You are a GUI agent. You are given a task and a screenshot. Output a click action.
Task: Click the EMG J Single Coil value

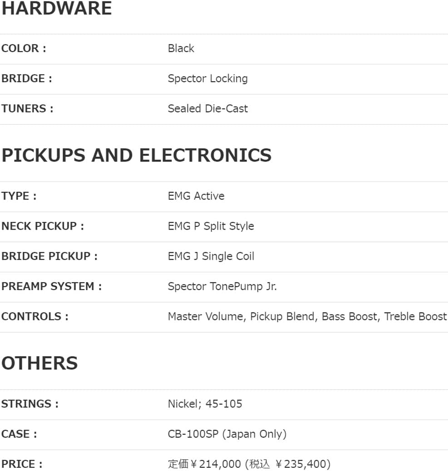click(x=211, y=256)
